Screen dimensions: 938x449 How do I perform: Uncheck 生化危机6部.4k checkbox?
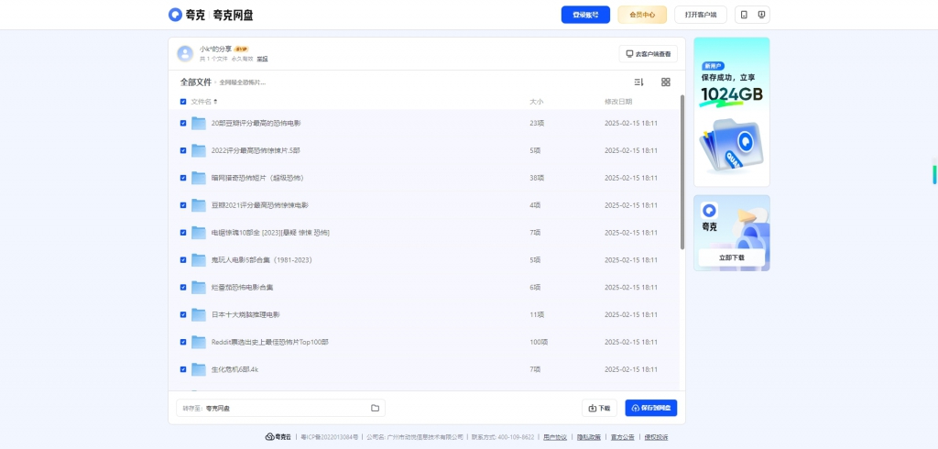click(183, 369)
